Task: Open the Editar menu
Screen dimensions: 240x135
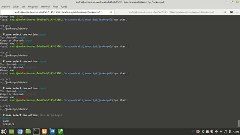Action: pos(16,7)
